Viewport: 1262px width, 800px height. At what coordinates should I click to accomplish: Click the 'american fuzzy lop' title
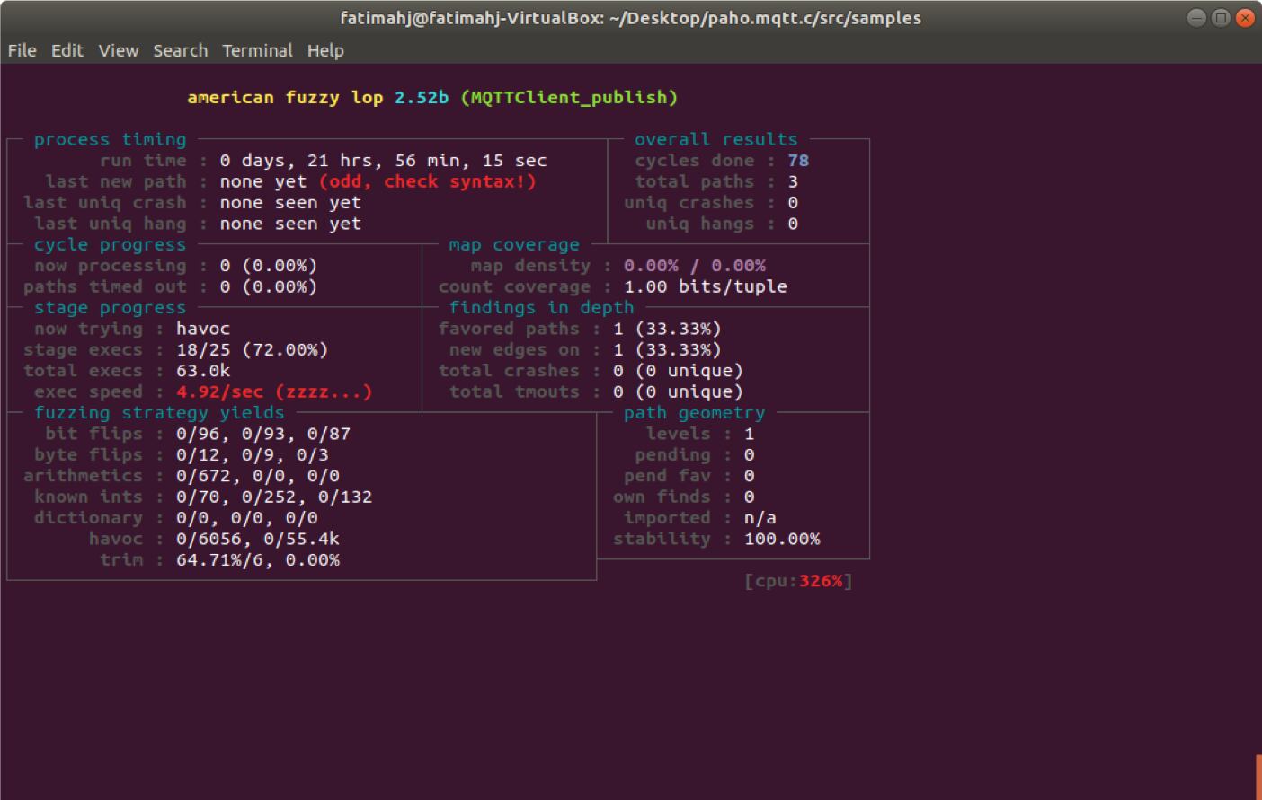click(x=285, y=97)
